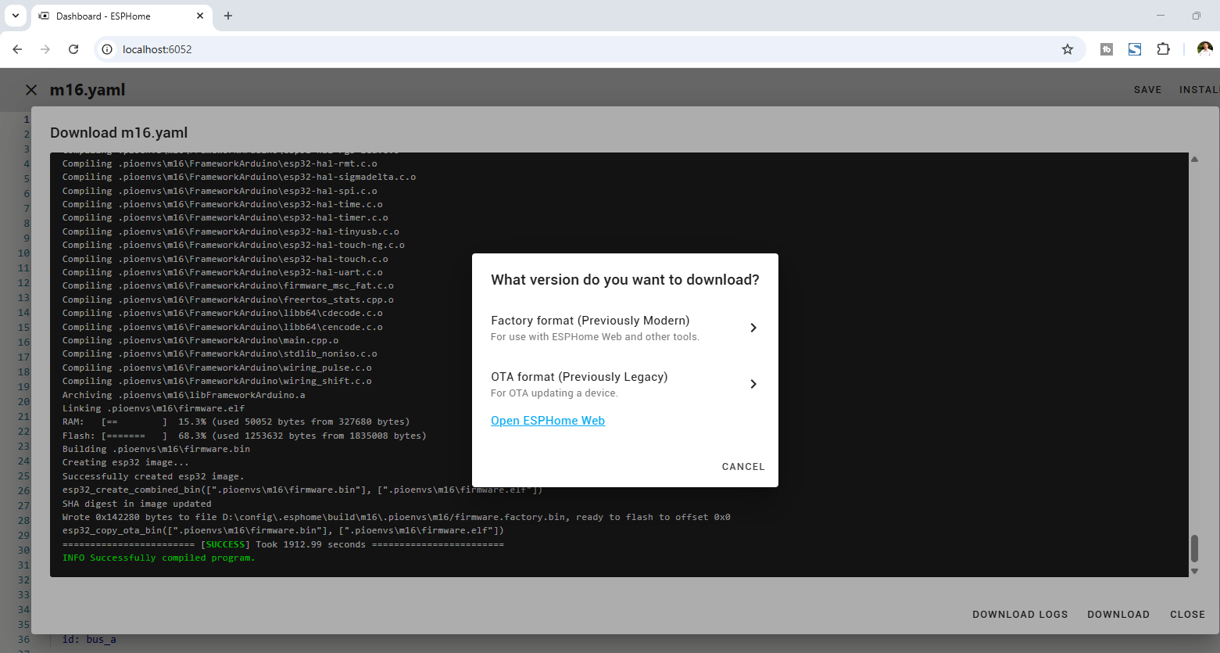The height and width of the screenshot is (653, 1220).
Task: Click the localhost:6052 address bar
Action: pos(547,49)
